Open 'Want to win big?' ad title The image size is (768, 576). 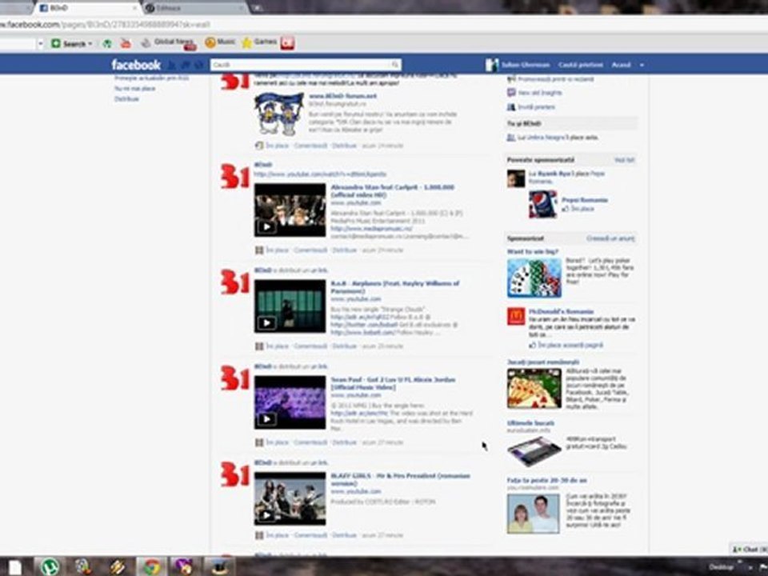(533, 252)
